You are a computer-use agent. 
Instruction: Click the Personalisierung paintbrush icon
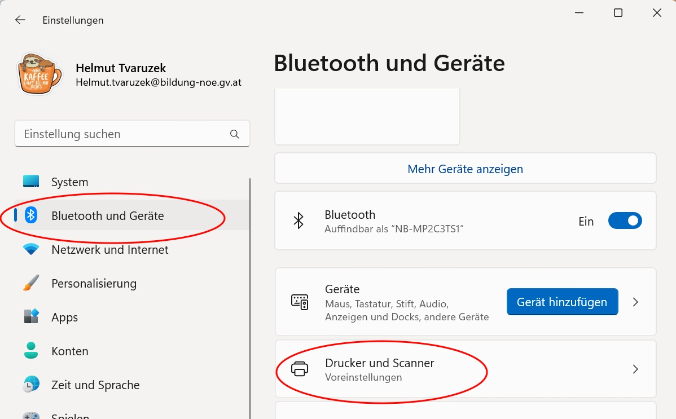tap(31, 283)
